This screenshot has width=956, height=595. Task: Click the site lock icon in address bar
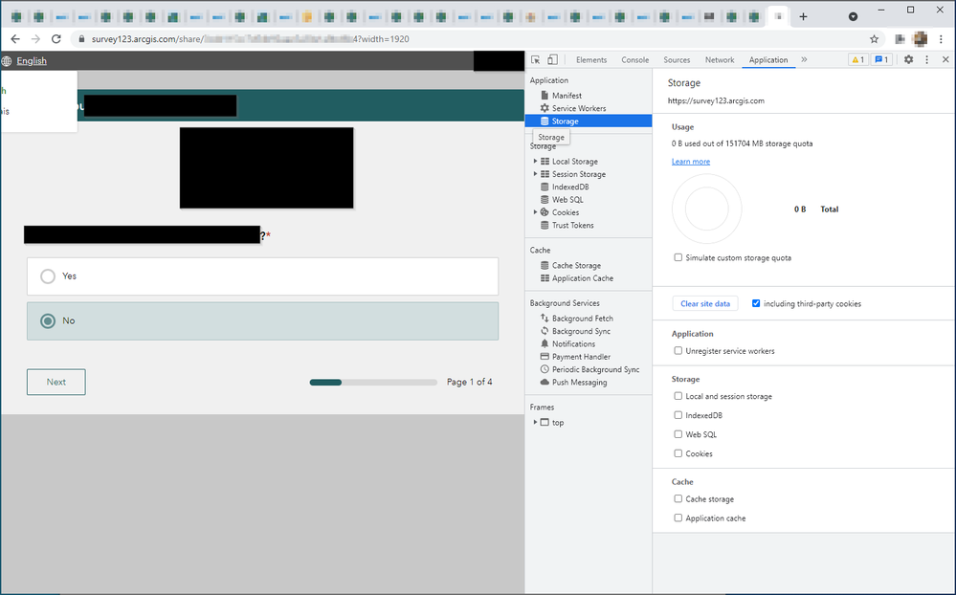click(x=81, y=39)
